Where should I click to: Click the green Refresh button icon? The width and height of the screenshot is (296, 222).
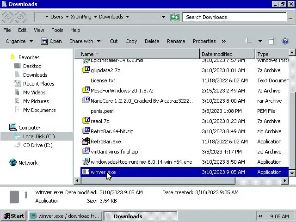175,17
